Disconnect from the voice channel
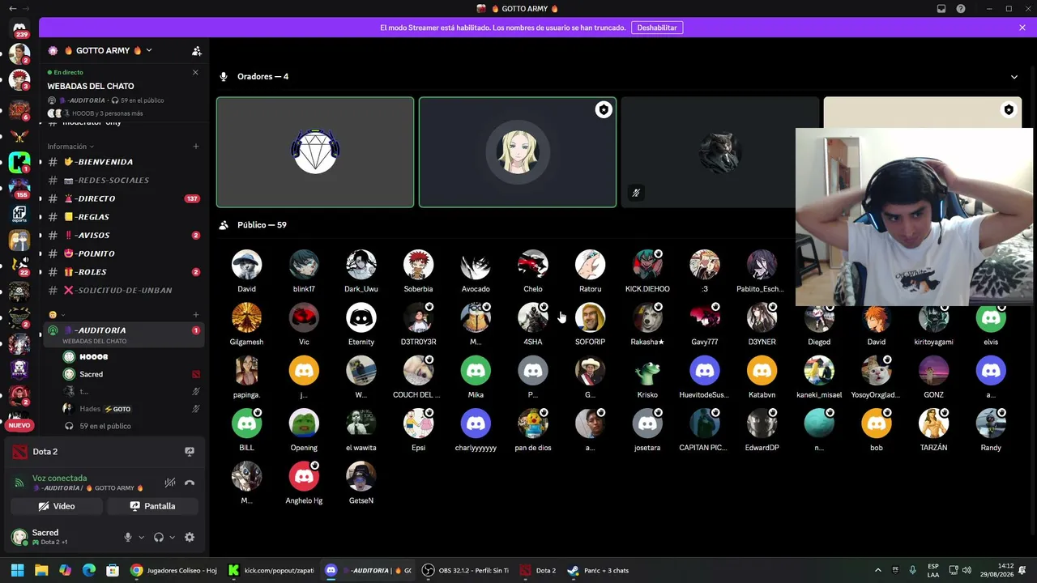This screenshot has width=1037, height=583. click(190, 483)
